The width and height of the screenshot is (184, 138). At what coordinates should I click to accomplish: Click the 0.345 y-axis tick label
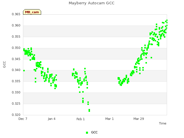(16, 59)
